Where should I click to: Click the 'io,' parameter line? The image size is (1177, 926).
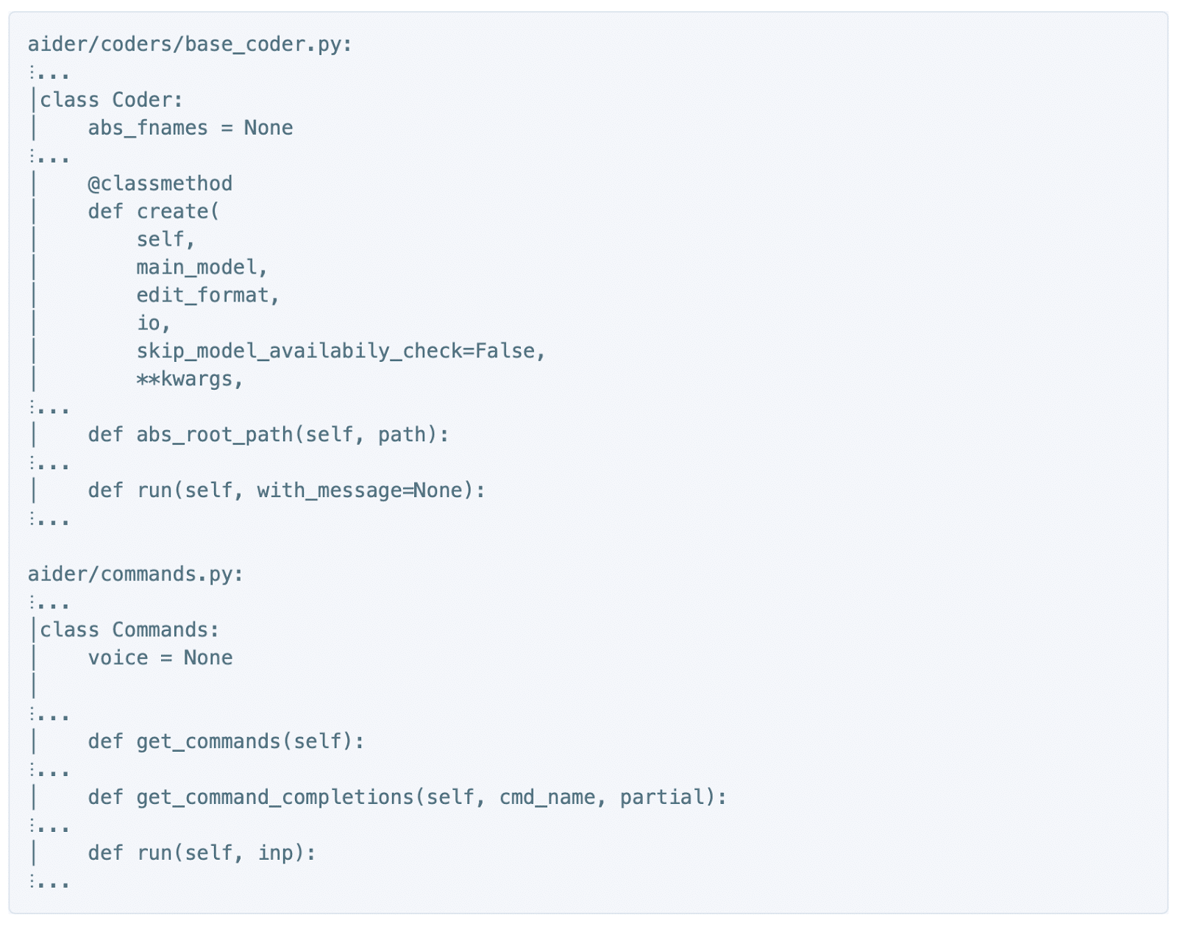tap(153, 324)
